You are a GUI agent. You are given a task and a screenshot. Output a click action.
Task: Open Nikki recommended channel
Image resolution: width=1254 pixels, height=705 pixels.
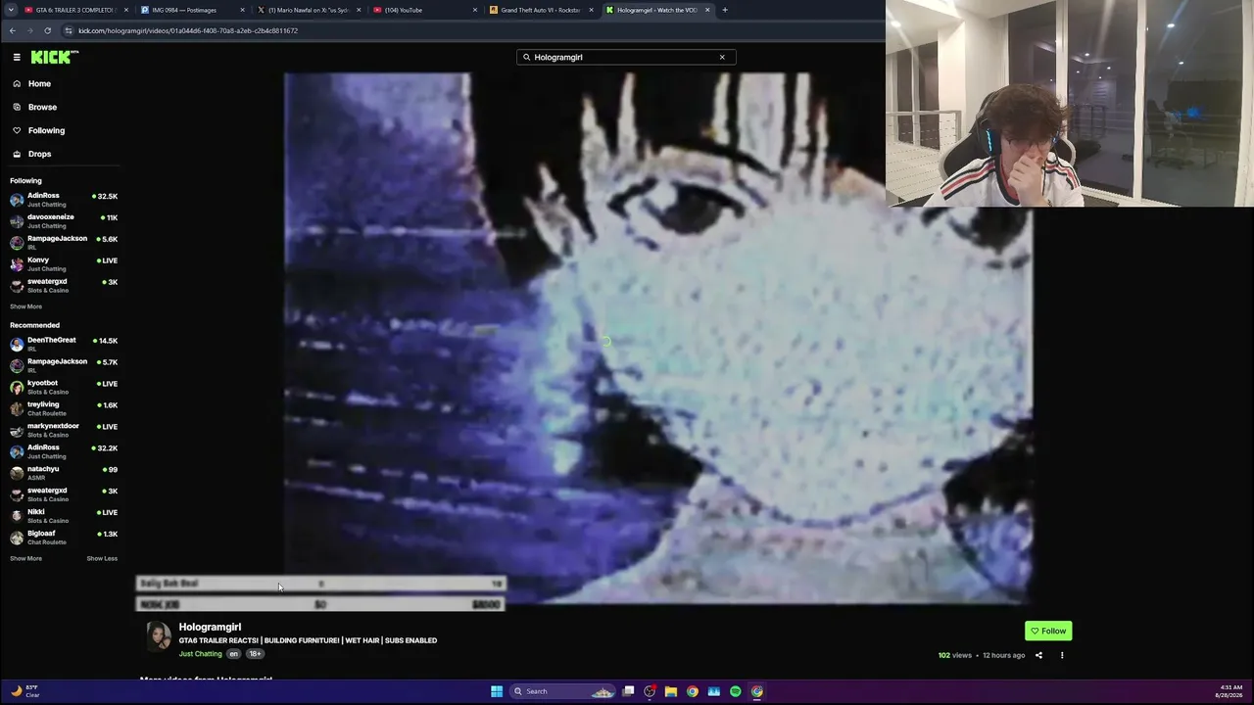[x=64, y=516]
